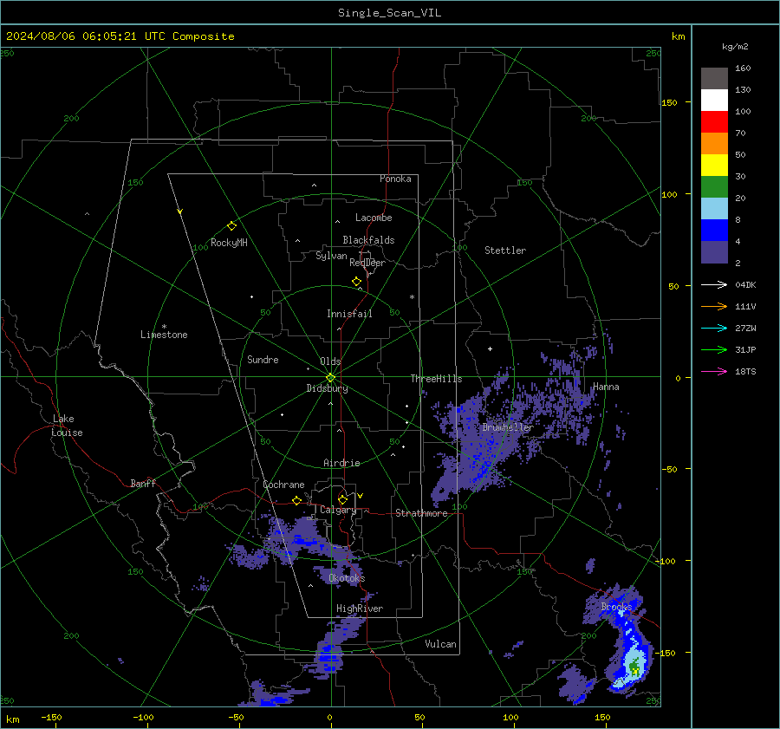
Task: Click the Blackfalds town label
Action: click(x=368, y=240)
